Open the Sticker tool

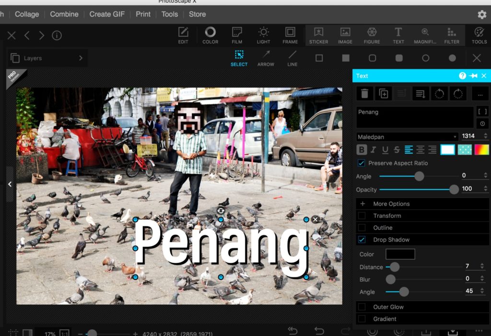pos(318,35)
